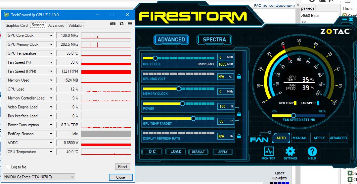Viewport: 357px width, 184px height.
Task: Click GPU temp target value field
Action: pos(226,121)
